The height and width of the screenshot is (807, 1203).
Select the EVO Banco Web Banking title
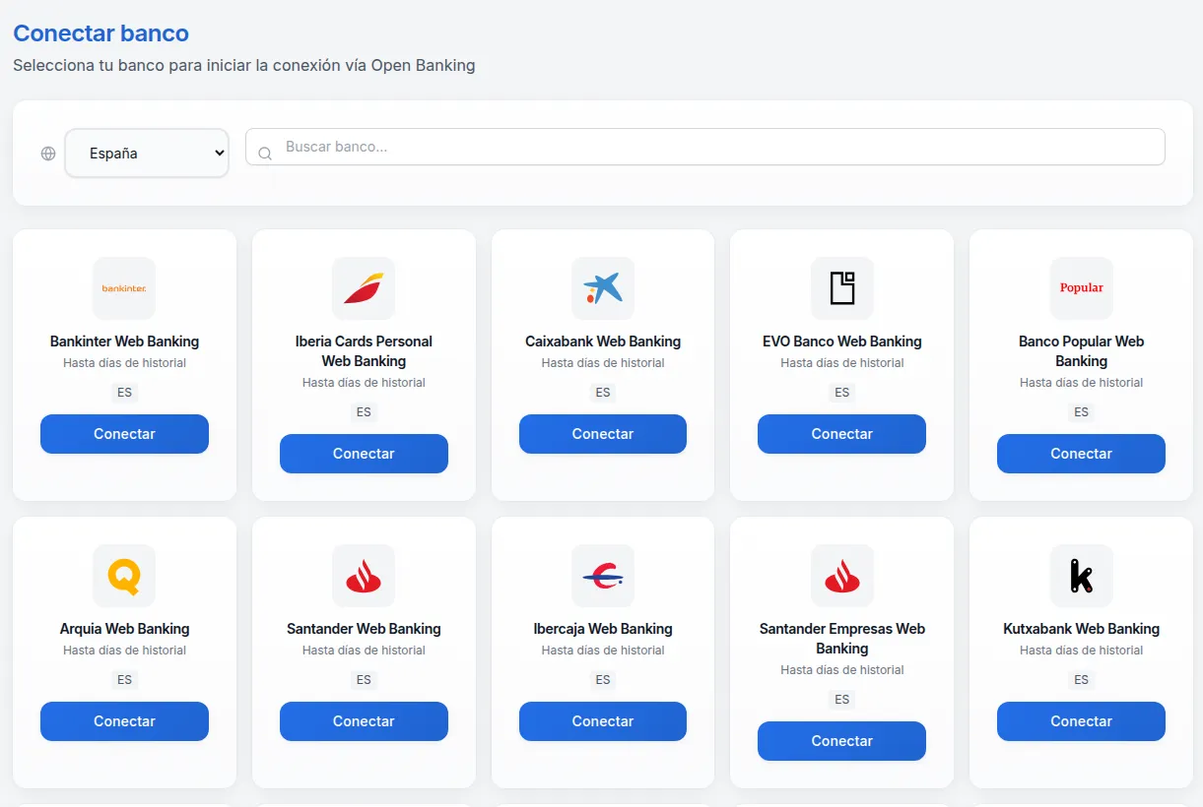(x=842, y=341)
